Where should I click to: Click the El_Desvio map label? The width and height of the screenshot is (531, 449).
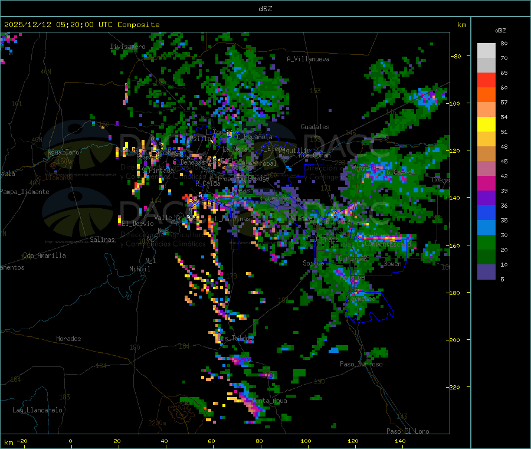coord(137,224)
